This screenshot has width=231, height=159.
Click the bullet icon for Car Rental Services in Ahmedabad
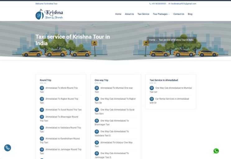click(x=152, y=99)
